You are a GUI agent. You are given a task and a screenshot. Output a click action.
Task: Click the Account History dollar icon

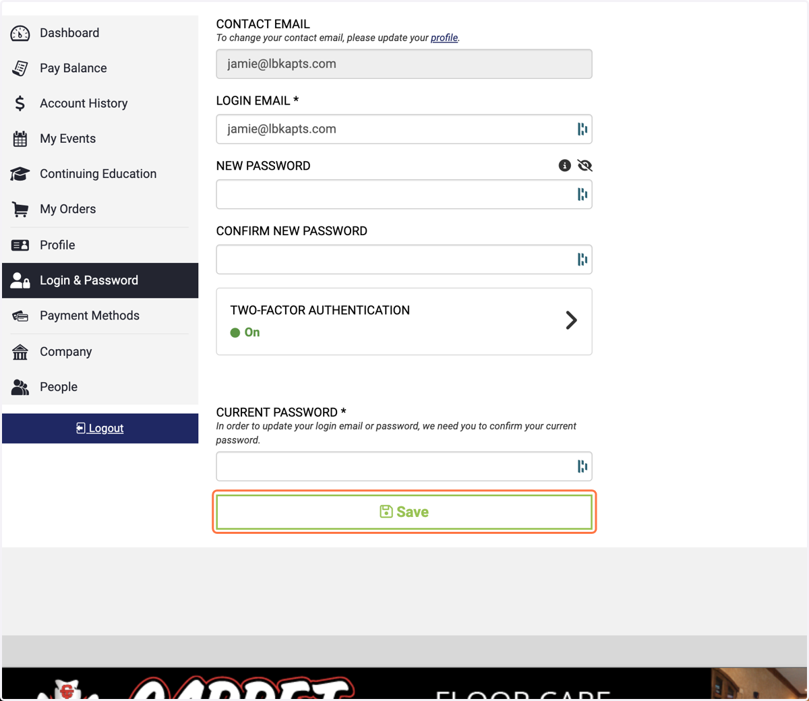point(20,103)
